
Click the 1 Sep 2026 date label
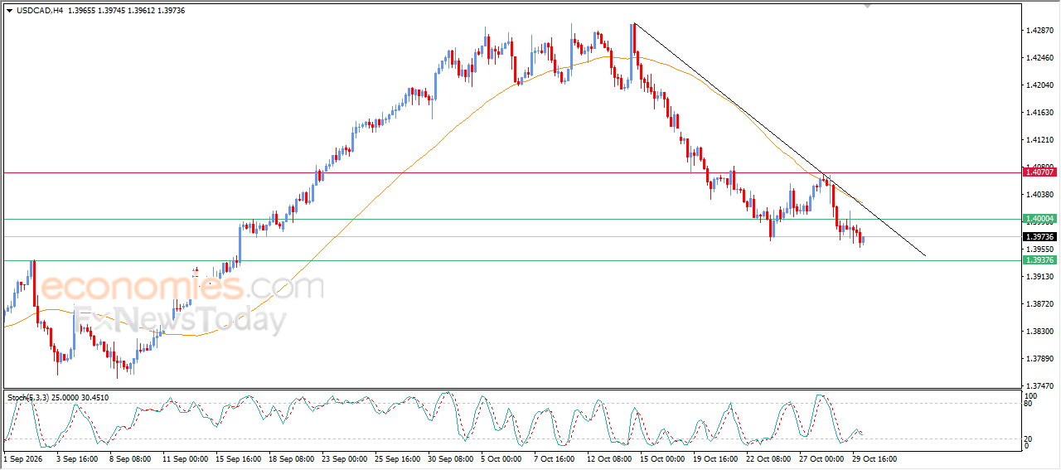click(22, 458)
